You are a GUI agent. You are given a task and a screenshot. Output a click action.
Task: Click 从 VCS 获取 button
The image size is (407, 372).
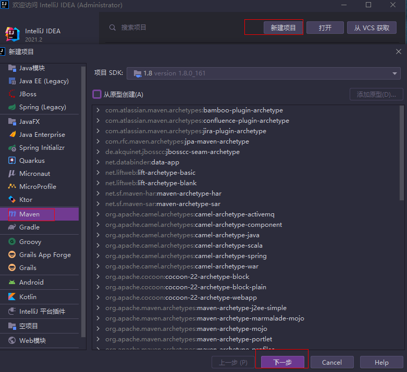372,28
